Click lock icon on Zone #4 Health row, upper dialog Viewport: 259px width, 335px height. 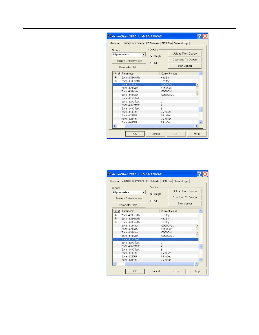coord(115,81)
